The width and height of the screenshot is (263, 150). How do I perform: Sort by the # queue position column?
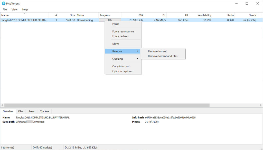coord(53,15)
